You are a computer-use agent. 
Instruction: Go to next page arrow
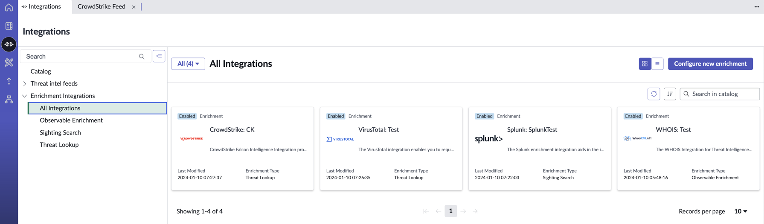click(463, 211)
